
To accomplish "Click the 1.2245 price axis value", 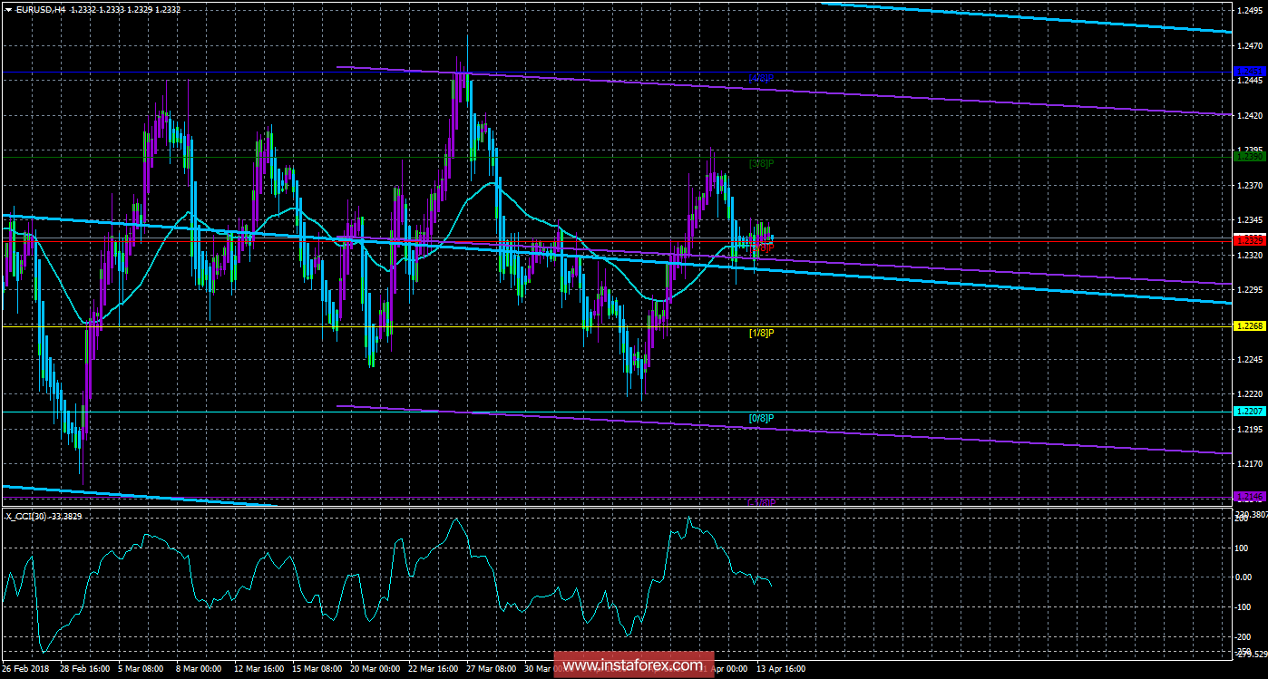I will [x=1249, y=359].
